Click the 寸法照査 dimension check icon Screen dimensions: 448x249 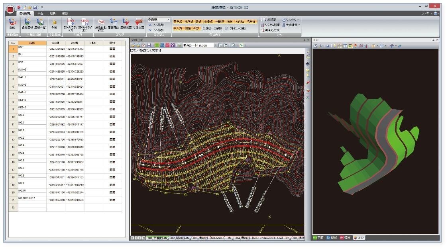tap(139, 24)
